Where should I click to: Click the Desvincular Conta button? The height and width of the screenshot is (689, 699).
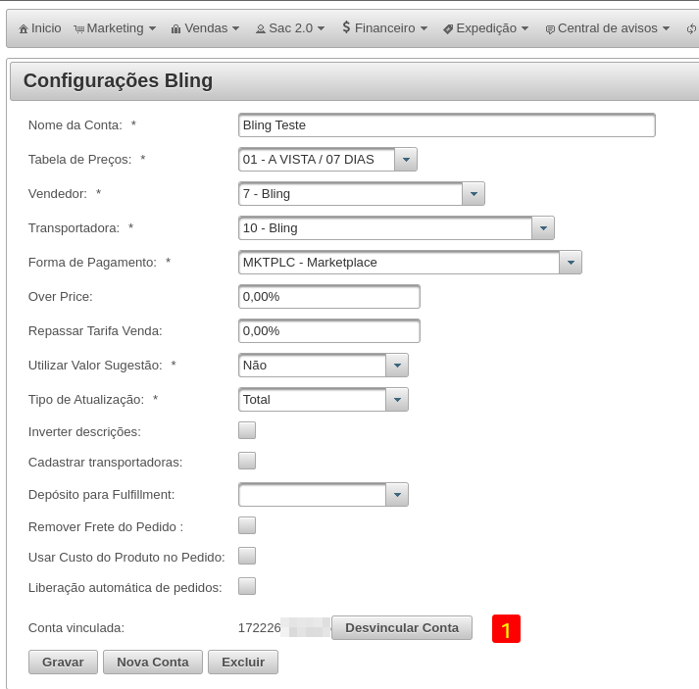(402, 628)
